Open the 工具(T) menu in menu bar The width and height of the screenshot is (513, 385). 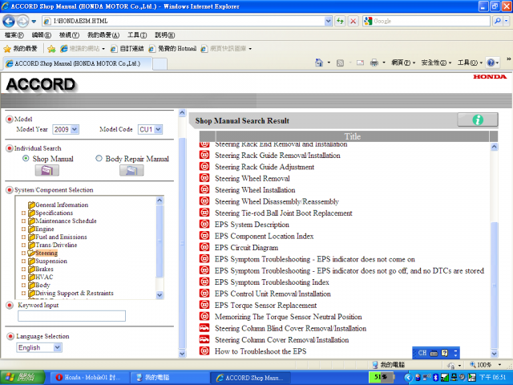[137, 35]
